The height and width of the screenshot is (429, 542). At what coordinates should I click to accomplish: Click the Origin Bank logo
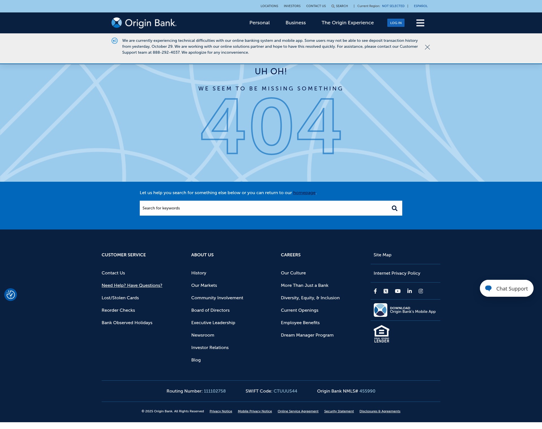(x=144, y=23)
